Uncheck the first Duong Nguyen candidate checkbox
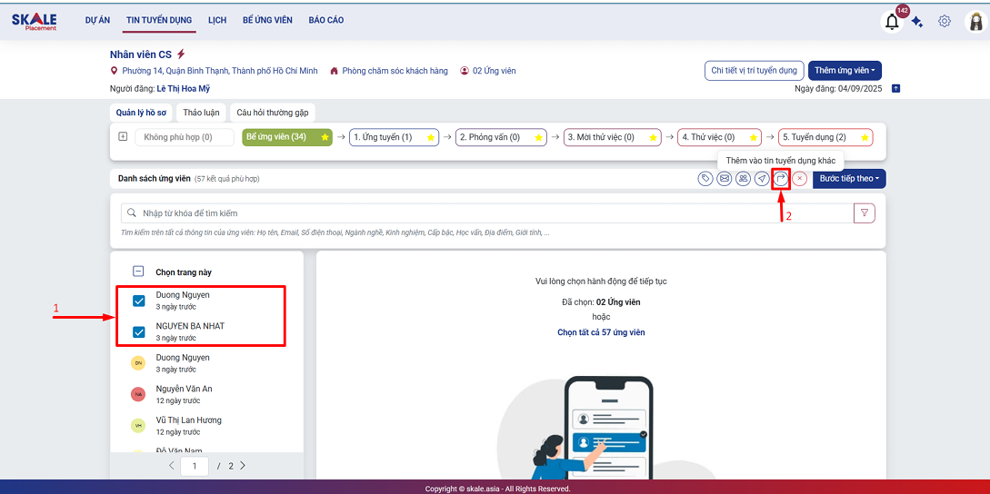 click(x=139, y=301)
